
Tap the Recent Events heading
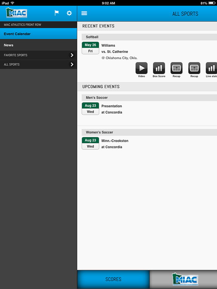(x=98, y=26)
